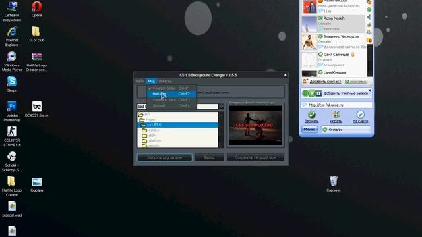Choose Другой mod menu entry (Ctrl+F4)
The width and height of the screenshot is (422, 237).
tap(171, 105)
